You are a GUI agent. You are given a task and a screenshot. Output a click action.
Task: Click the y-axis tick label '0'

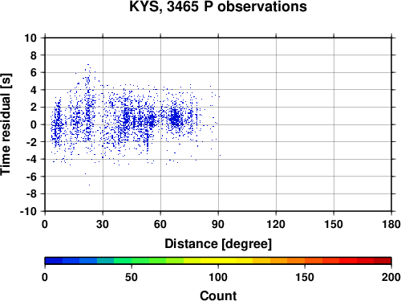(x=34, y=124)
